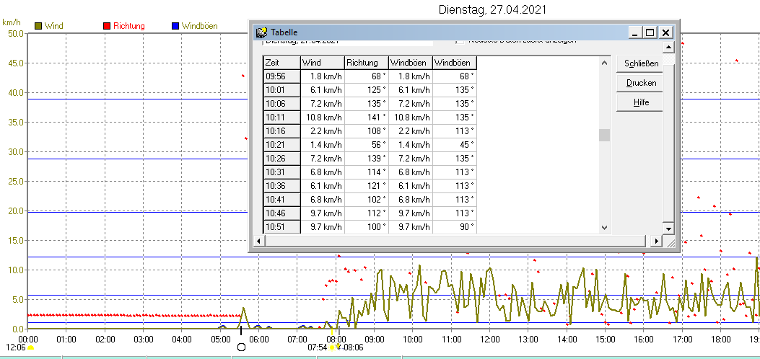Viewport: 760px width, 359px height.
Task: Click the 10:00 label on the time axis
Action: [412, 339]
